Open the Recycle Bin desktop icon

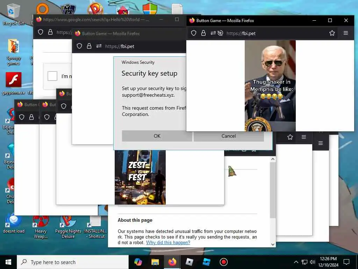[14, 14]
